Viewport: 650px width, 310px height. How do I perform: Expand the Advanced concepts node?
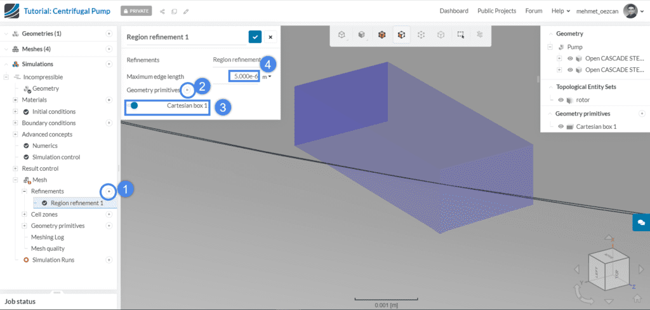pyautogui.click(x=15, y=135)
